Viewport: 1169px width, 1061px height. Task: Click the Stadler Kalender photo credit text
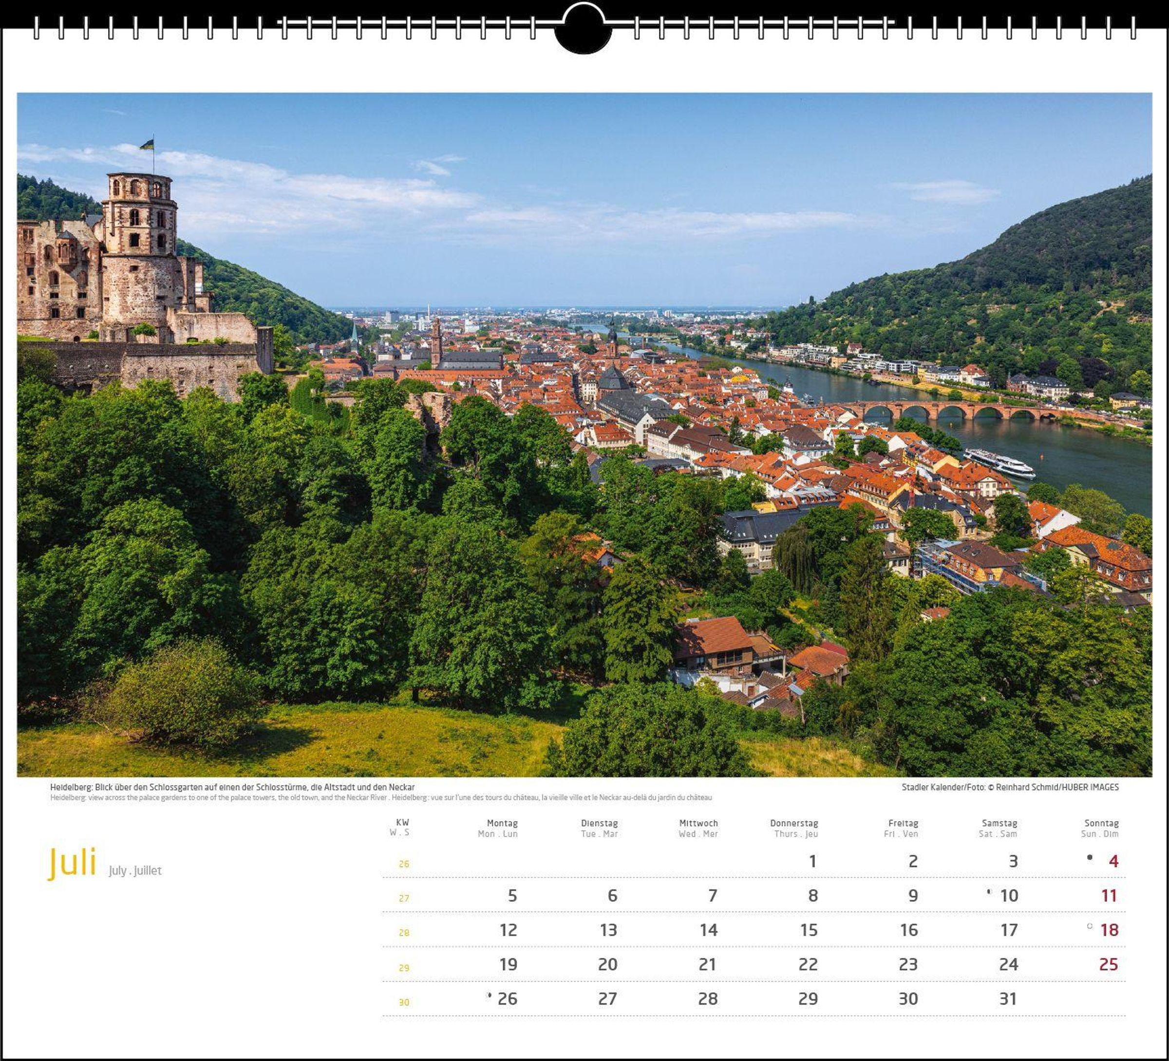(1010, 787)
